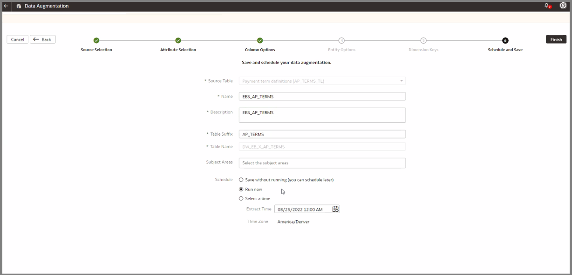Screen dimensions: 572x275
Task: Click the Schedule section label
Action: [224, 179]
